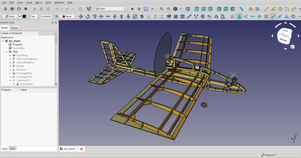Image resolution: width=301 pixels, height=158 pixels.
Task: Click the Rear face of navigation cube
Action: pos(283,40)
